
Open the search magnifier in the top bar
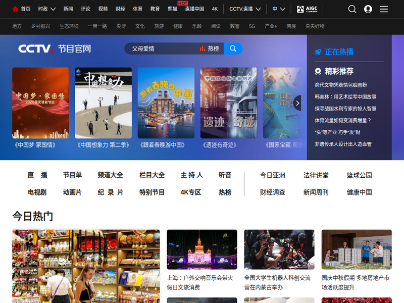[x=352, y=9]
